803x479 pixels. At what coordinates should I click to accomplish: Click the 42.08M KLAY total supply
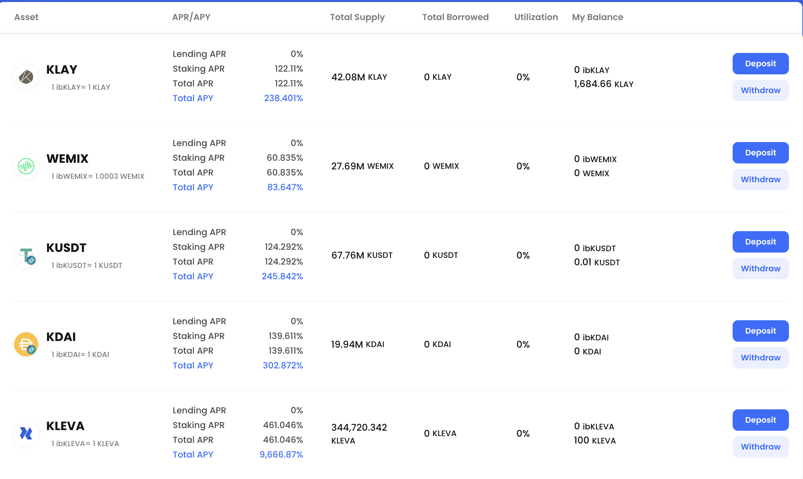click(x=359, y=77)
